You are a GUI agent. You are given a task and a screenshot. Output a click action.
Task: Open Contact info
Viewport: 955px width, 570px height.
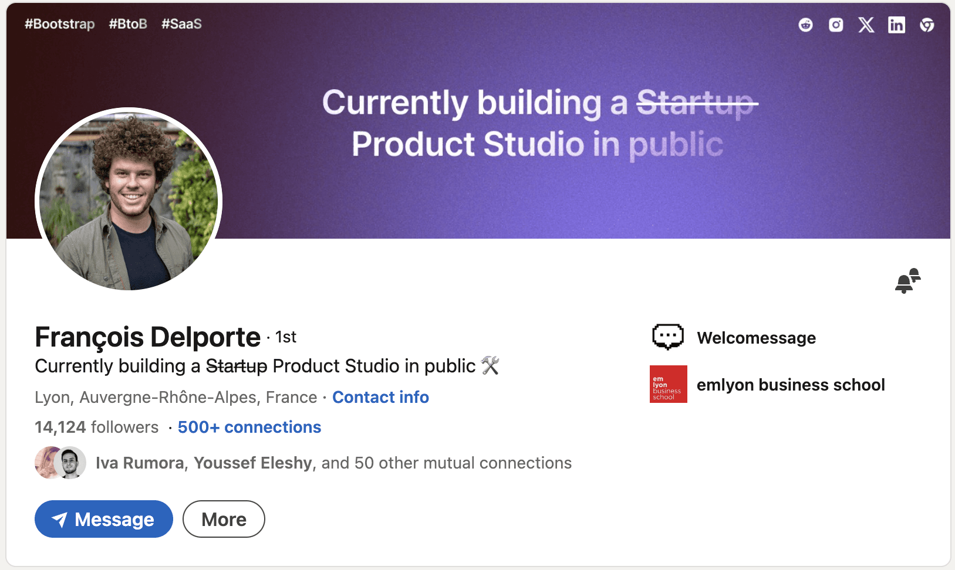[380, 397]
